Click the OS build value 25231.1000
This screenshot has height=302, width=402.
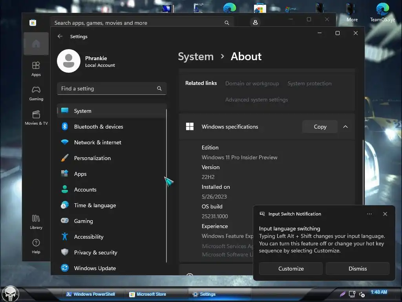[x=215, y=216]
